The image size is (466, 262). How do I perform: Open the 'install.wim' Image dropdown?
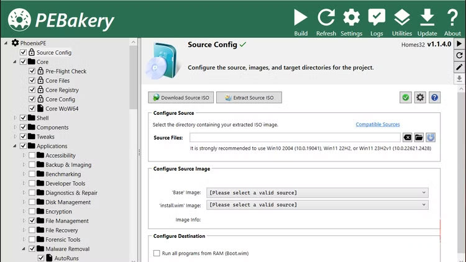(317, 204)
